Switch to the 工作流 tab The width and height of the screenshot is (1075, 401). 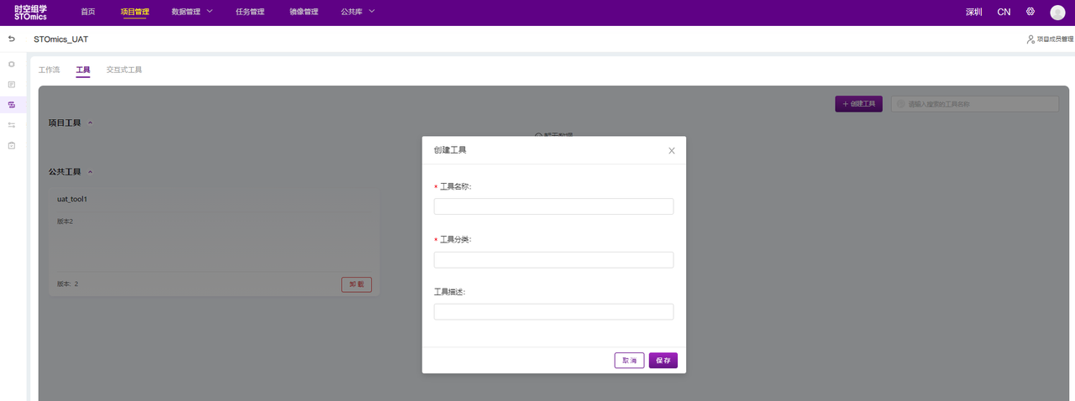(x=50, y=70)
